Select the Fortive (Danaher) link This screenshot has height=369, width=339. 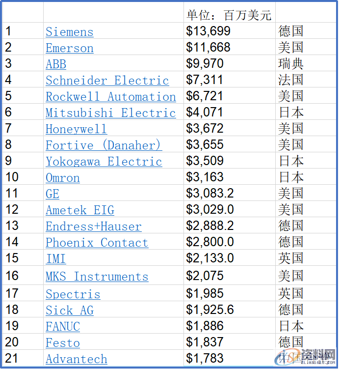(x=104, y=145)
